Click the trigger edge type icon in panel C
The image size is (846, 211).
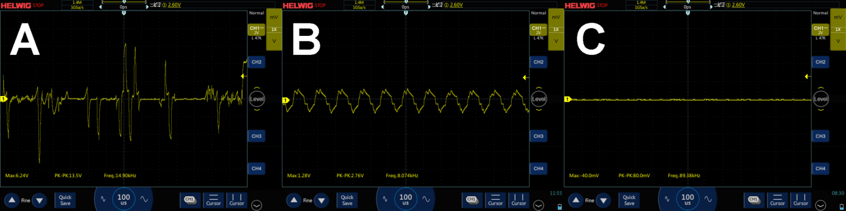coord(720,5)
